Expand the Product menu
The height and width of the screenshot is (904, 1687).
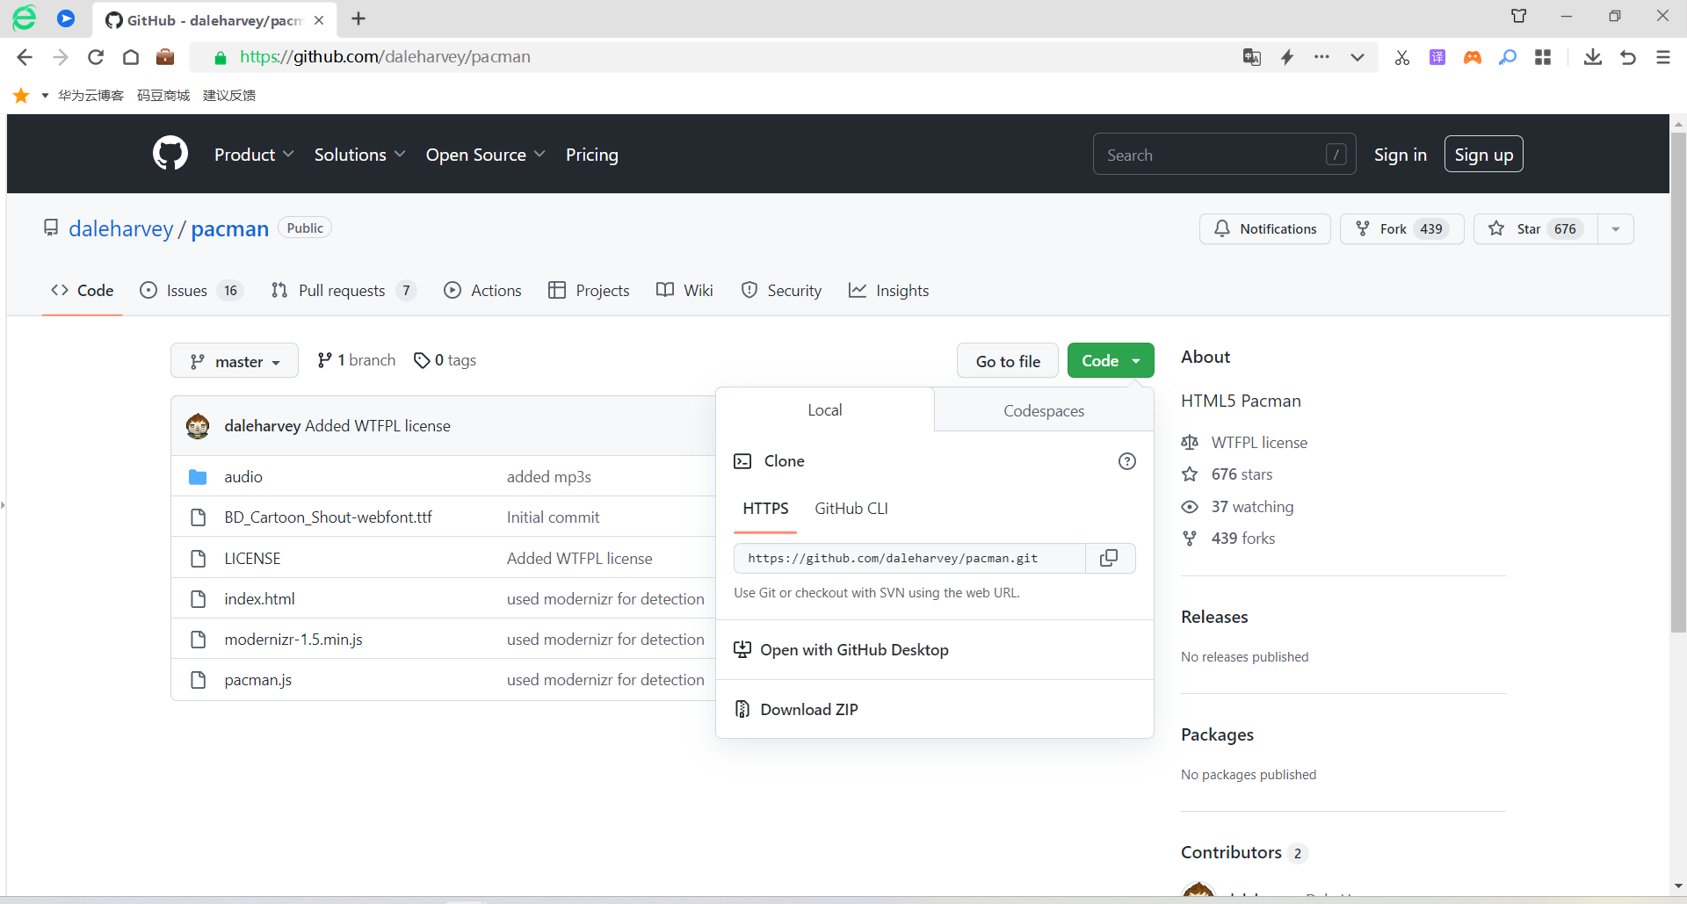(x=254, y=155)
